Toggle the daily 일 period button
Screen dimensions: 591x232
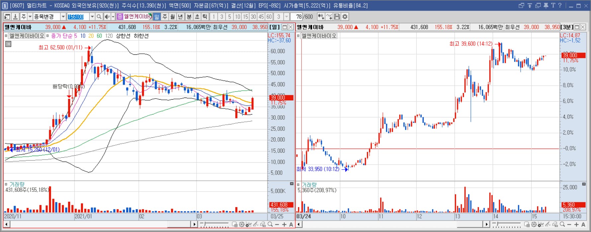[157, 17]
